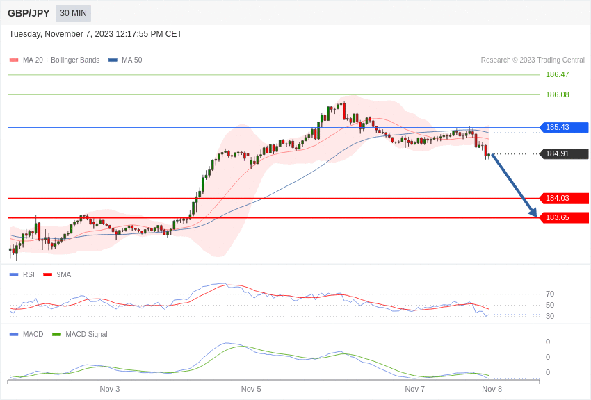
Task: Click the Nov 8 date axis label
Action: point(492,389)
